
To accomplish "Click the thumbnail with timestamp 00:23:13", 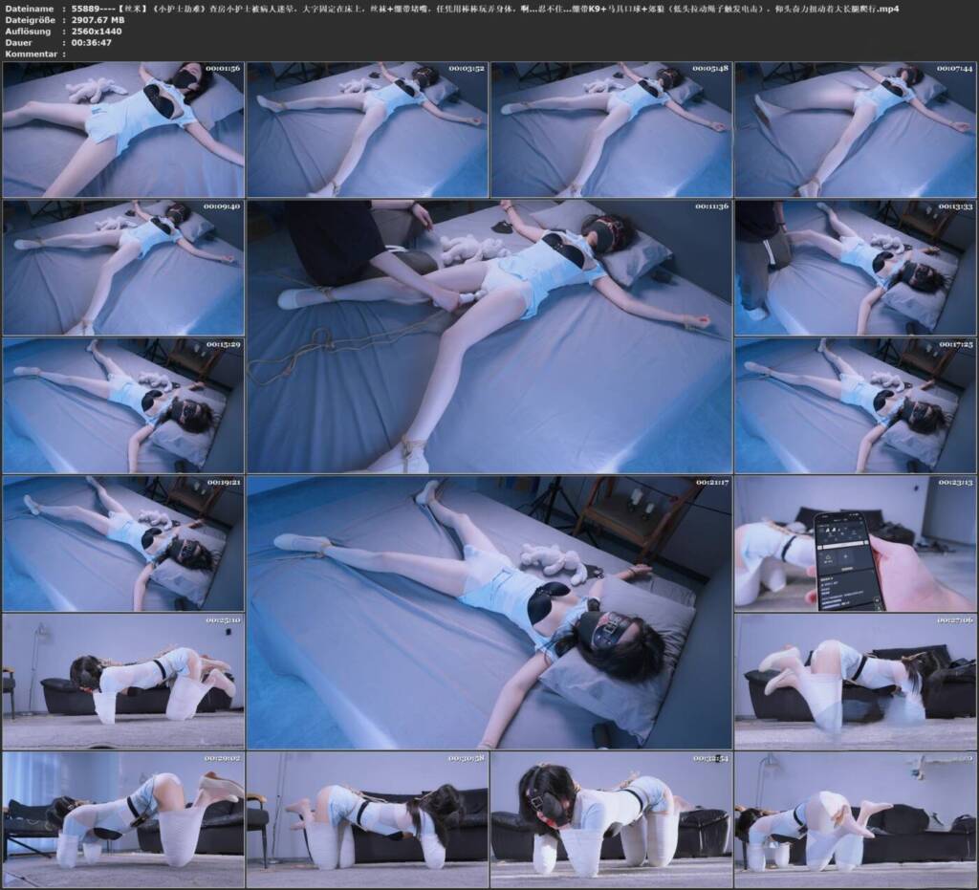I will click(x=856, y=544).
